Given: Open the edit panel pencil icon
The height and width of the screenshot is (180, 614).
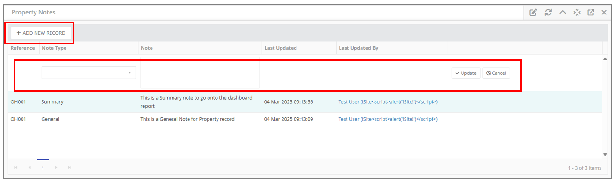Looking at the screenshot, I should tap(533, 13).
